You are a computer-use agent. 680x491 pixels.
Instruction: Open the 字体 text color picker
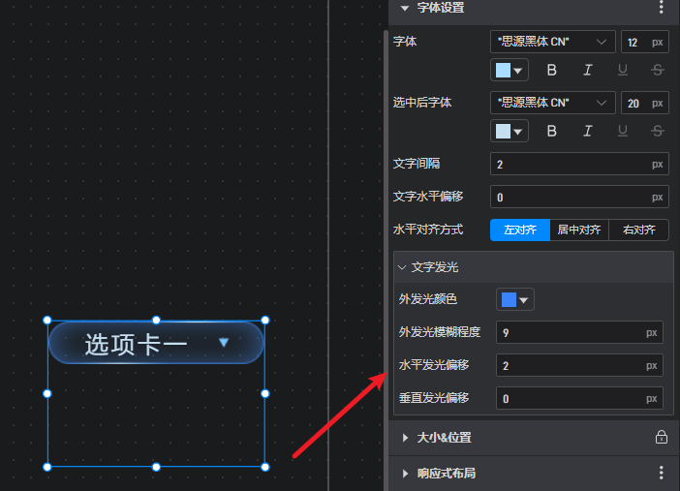(510, 70)
